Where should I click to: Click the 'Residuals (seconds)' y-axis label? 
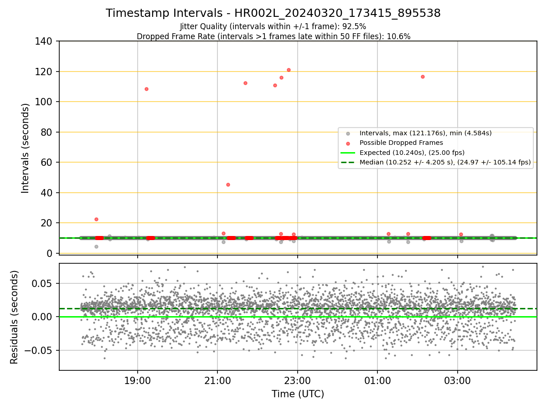[x=15, y=317]
